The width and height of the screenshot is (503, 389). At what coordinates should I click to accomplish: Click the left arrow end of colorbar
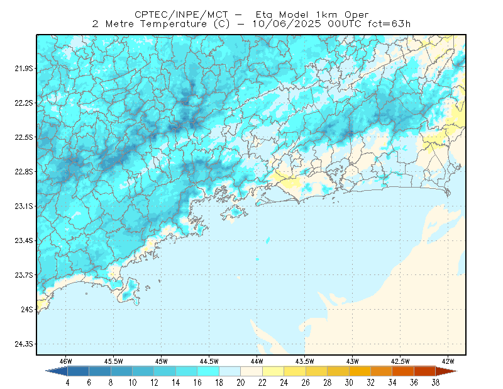57,371
